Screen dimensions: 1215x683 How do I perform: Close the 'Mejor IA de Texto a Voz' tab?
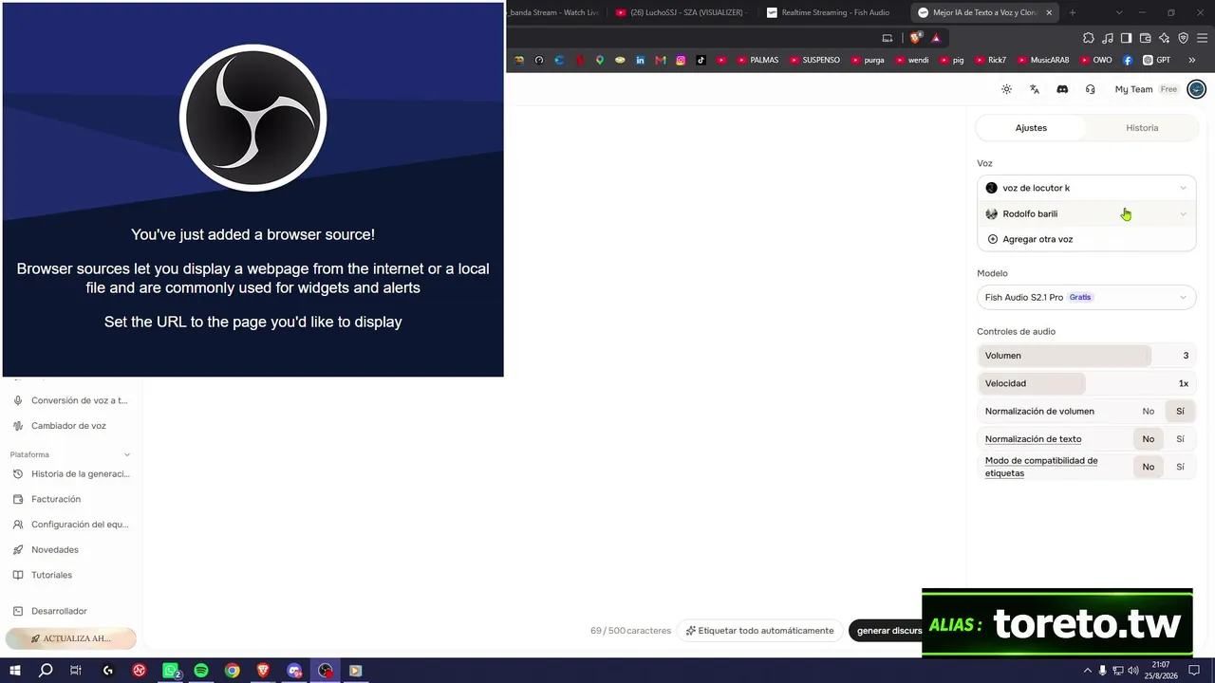pyautogui.click(x=1049, y=12)
